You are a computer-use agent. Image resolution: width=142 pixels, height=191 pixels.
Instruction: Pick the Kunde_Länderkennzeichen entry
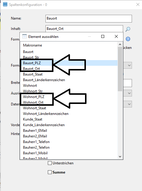coord(44,125)
